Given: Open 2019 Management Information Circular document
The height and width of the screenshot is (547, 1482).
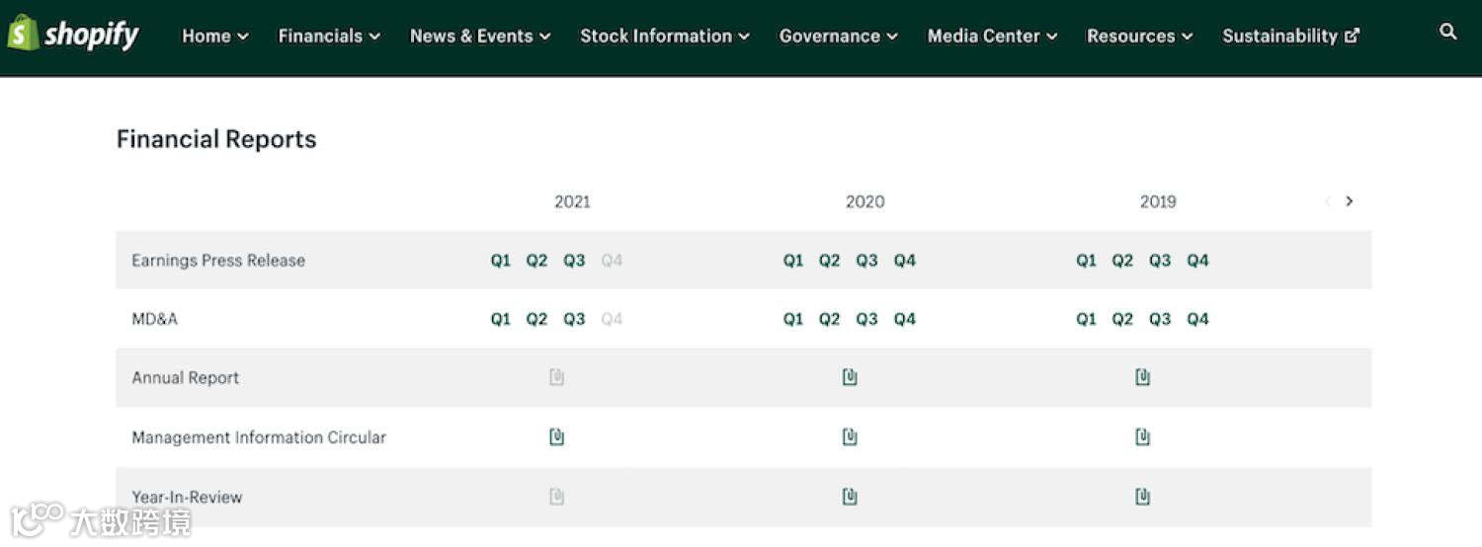Looking at the screenshot, I should [1143, 436].
